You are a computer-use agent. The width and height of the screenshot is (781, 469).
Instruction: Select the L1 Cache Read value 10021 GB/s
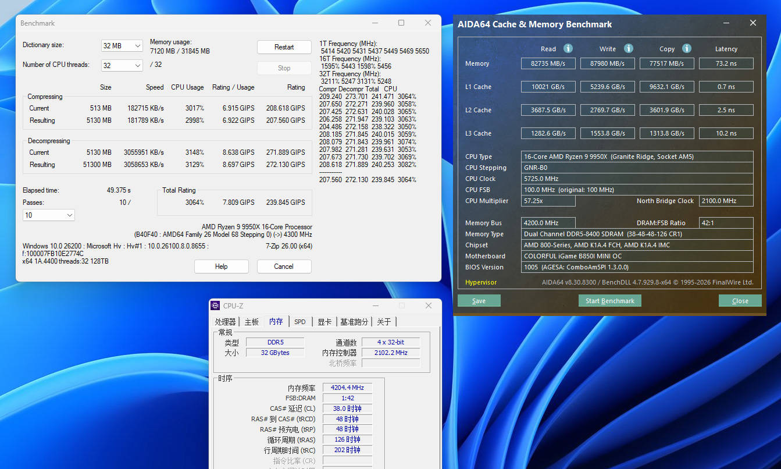coord(548,87)
